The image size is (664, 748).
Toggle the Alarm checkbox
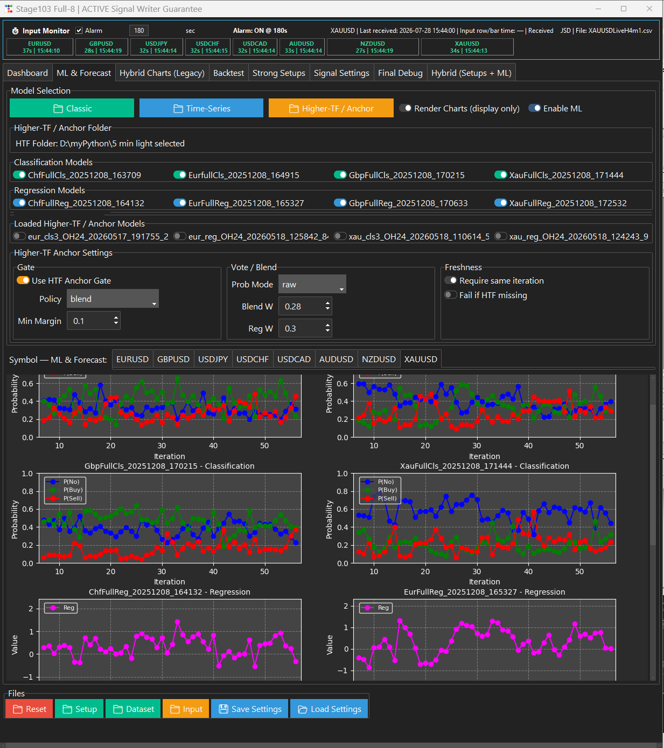[x=79, y=31]
